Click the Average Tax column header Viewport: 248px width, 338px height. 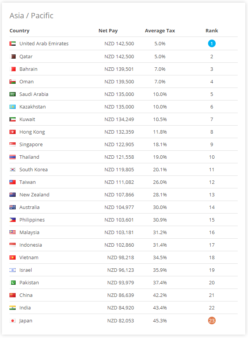click(x=160, y=31)
